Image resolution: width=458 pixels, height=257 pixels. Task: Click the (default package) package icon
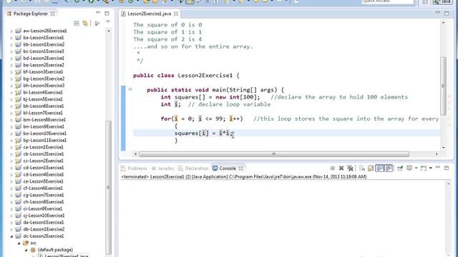33,250
